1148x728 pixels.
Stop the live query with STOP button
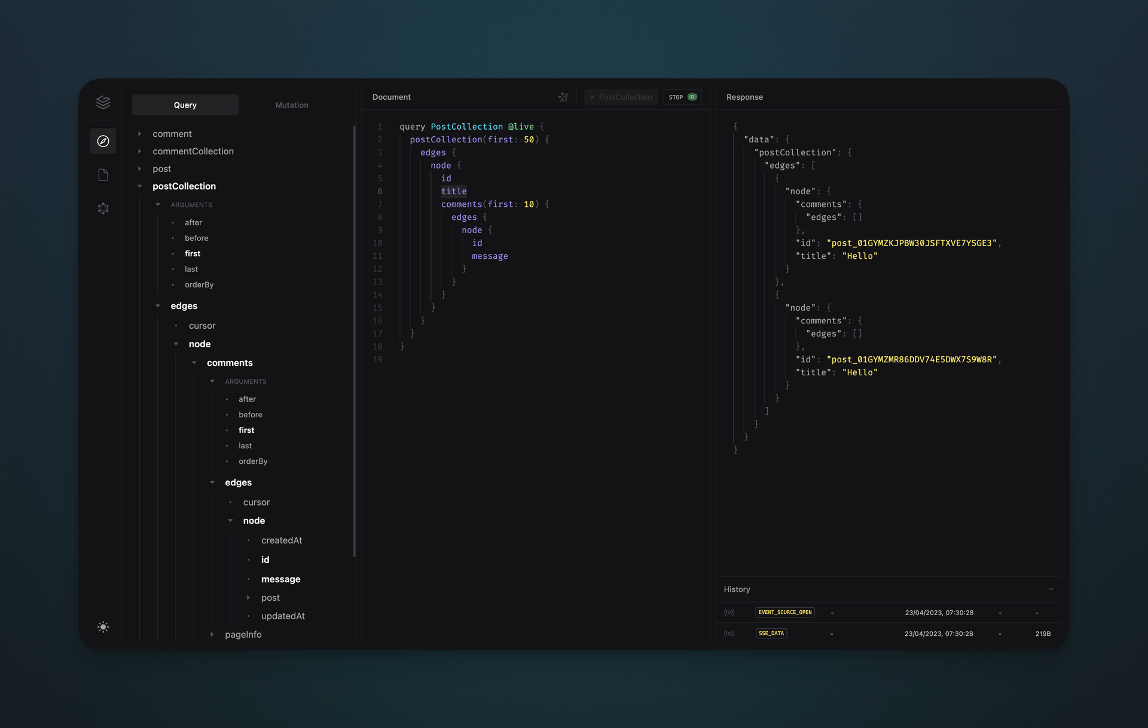point(682,97)
